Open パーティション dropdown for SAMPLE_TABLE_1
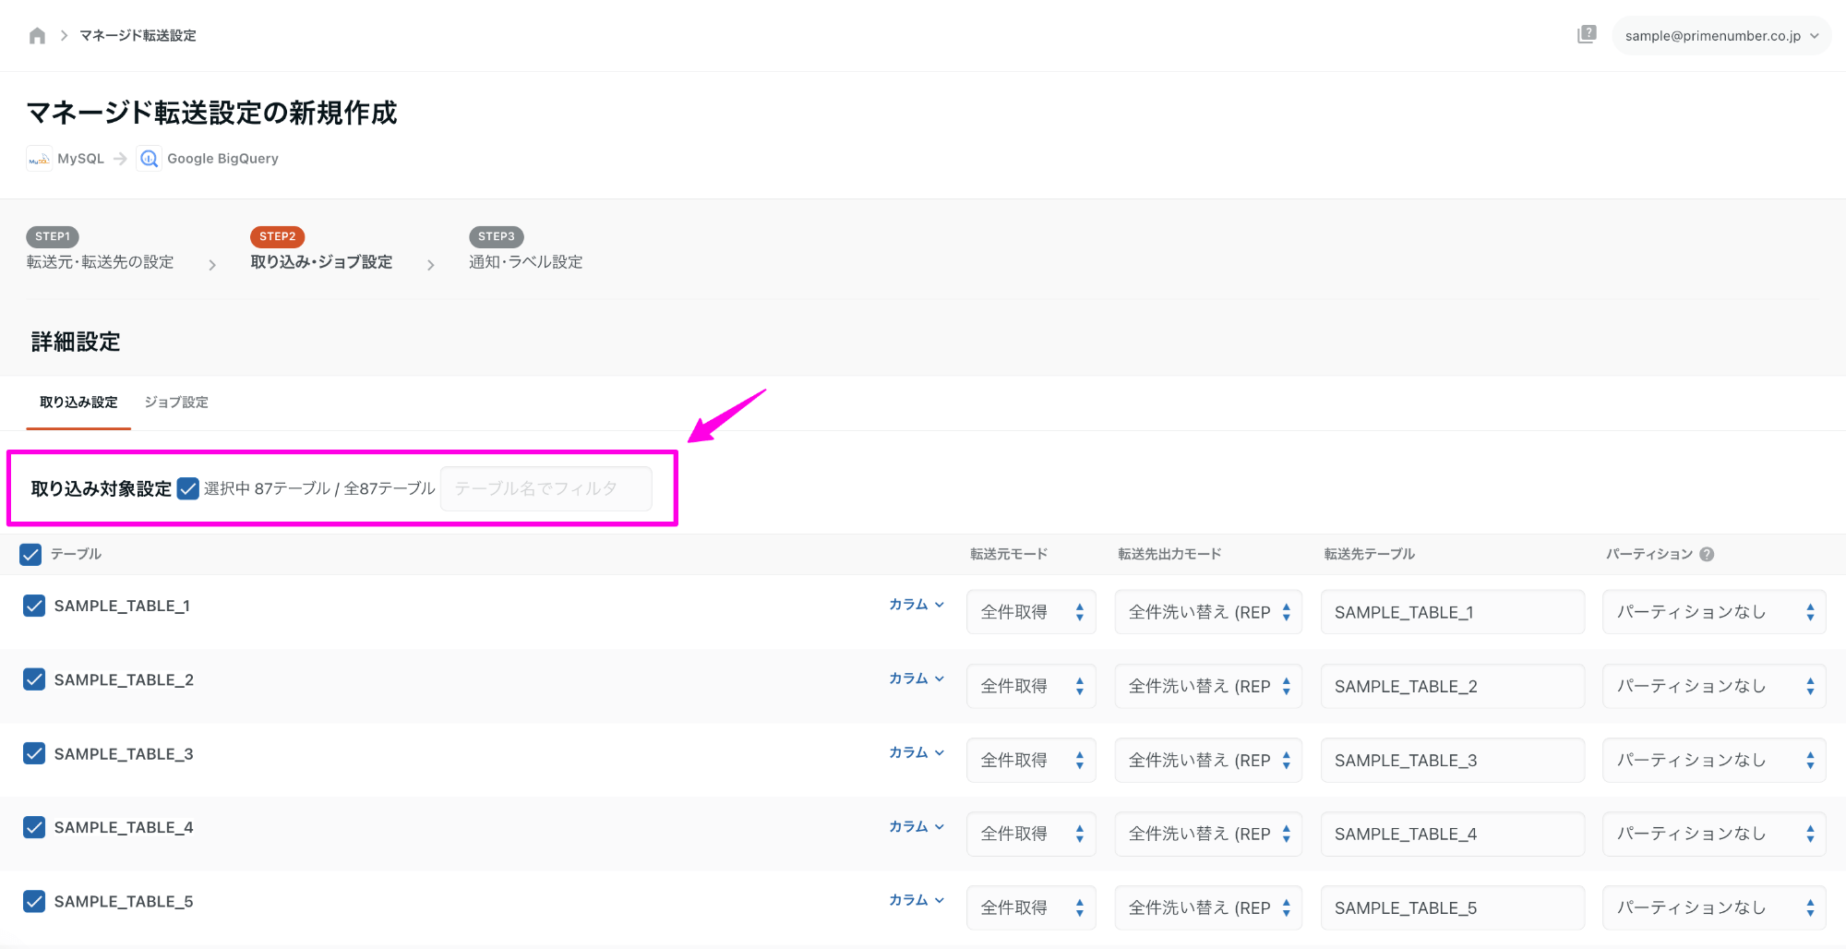This screenshot has height=949, width=1846. (1714, 612)
